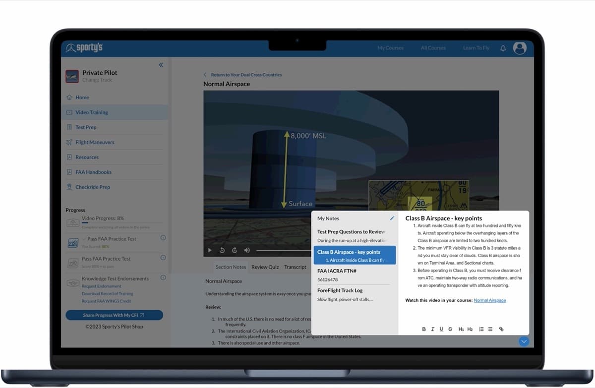Toggle underline formatting in note editor
The width and height of the screenshot is (595, 388).
click(x=441, y=329)
